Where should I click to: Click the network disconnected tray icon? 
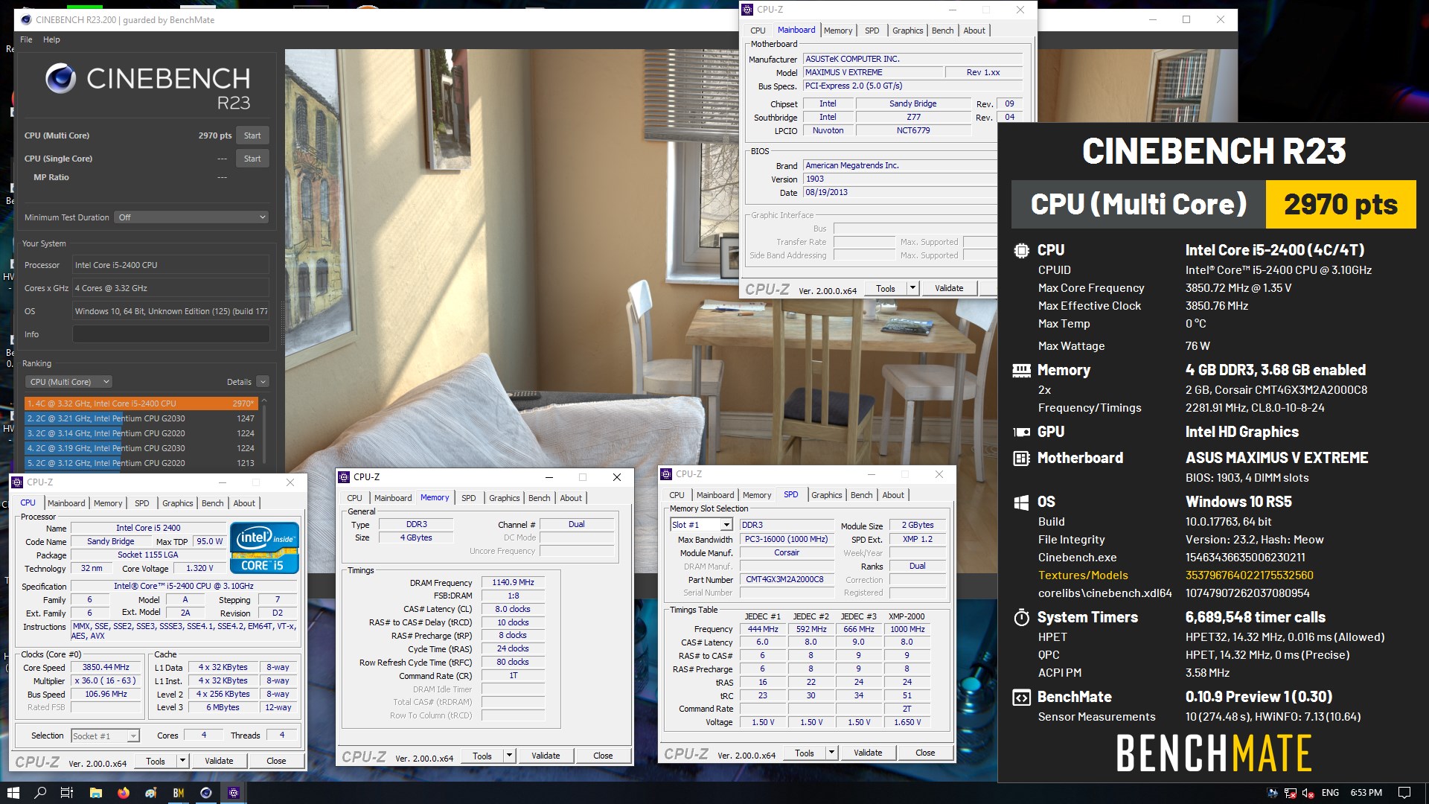tap(1291, 793)
